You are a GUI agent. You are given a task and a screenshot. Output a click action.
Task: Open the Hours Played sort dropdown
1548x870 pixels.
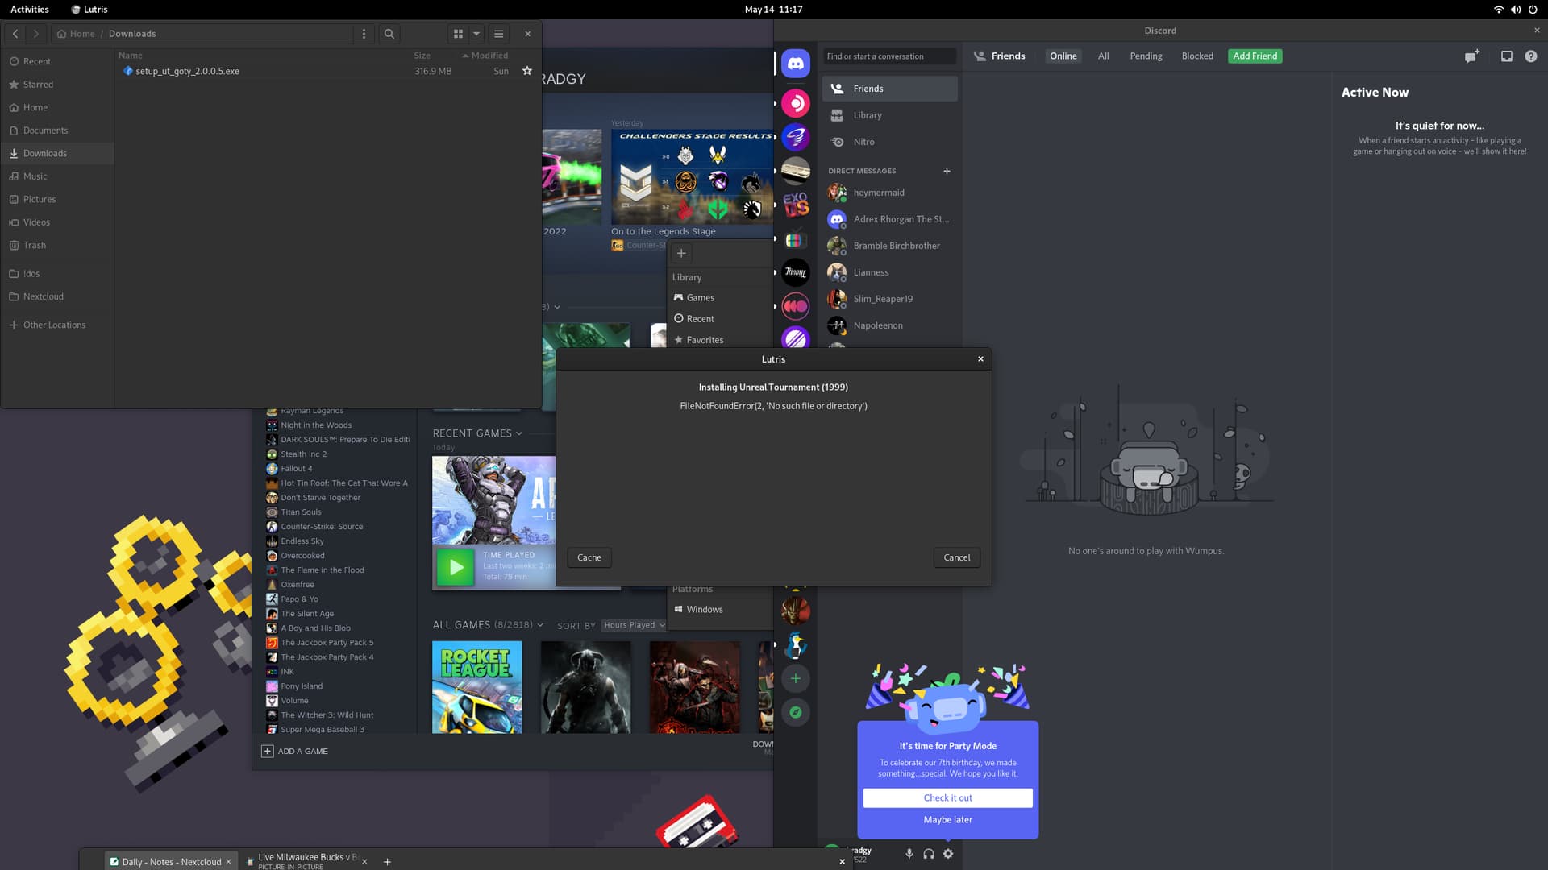[634, 625]
